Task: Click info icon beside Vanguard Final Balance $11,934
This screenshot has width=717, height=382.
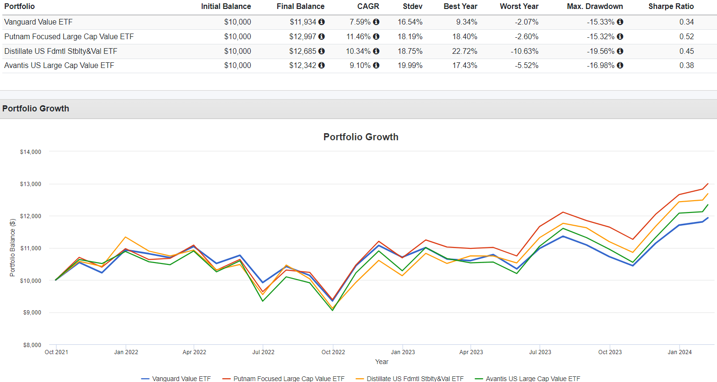Action: (x=321, y=22)
